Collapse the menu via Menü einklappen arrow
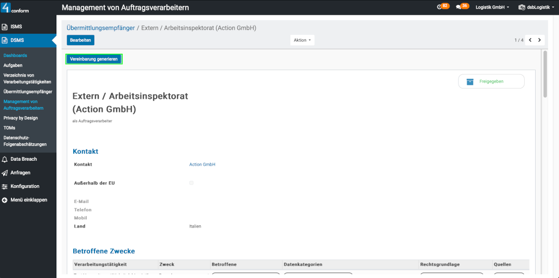The width and height of the screenshot is (559, 278). click(x=5, y=200)
